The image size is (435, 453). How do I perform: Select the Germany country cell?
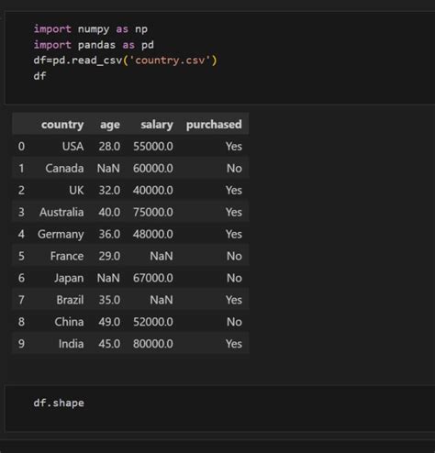point(61,235)
